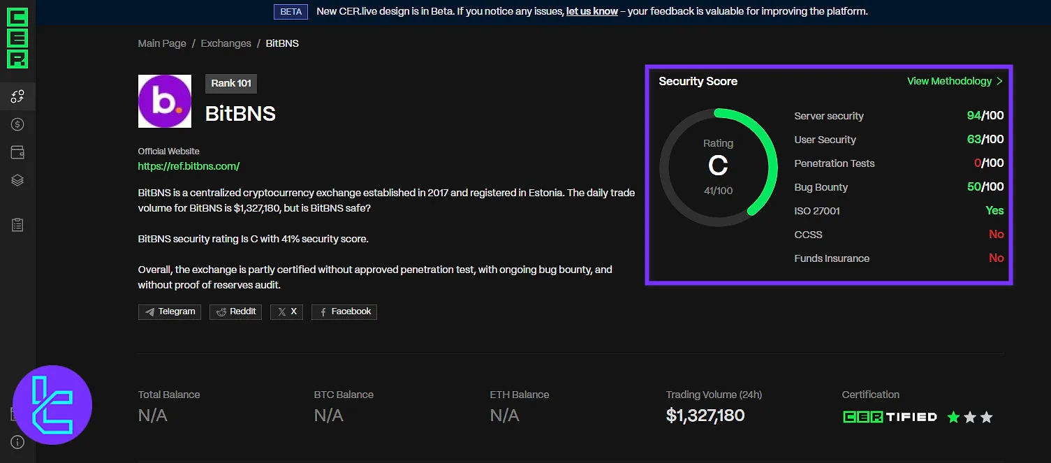Click the Rank 101 badge

click(x=230, y=83)
